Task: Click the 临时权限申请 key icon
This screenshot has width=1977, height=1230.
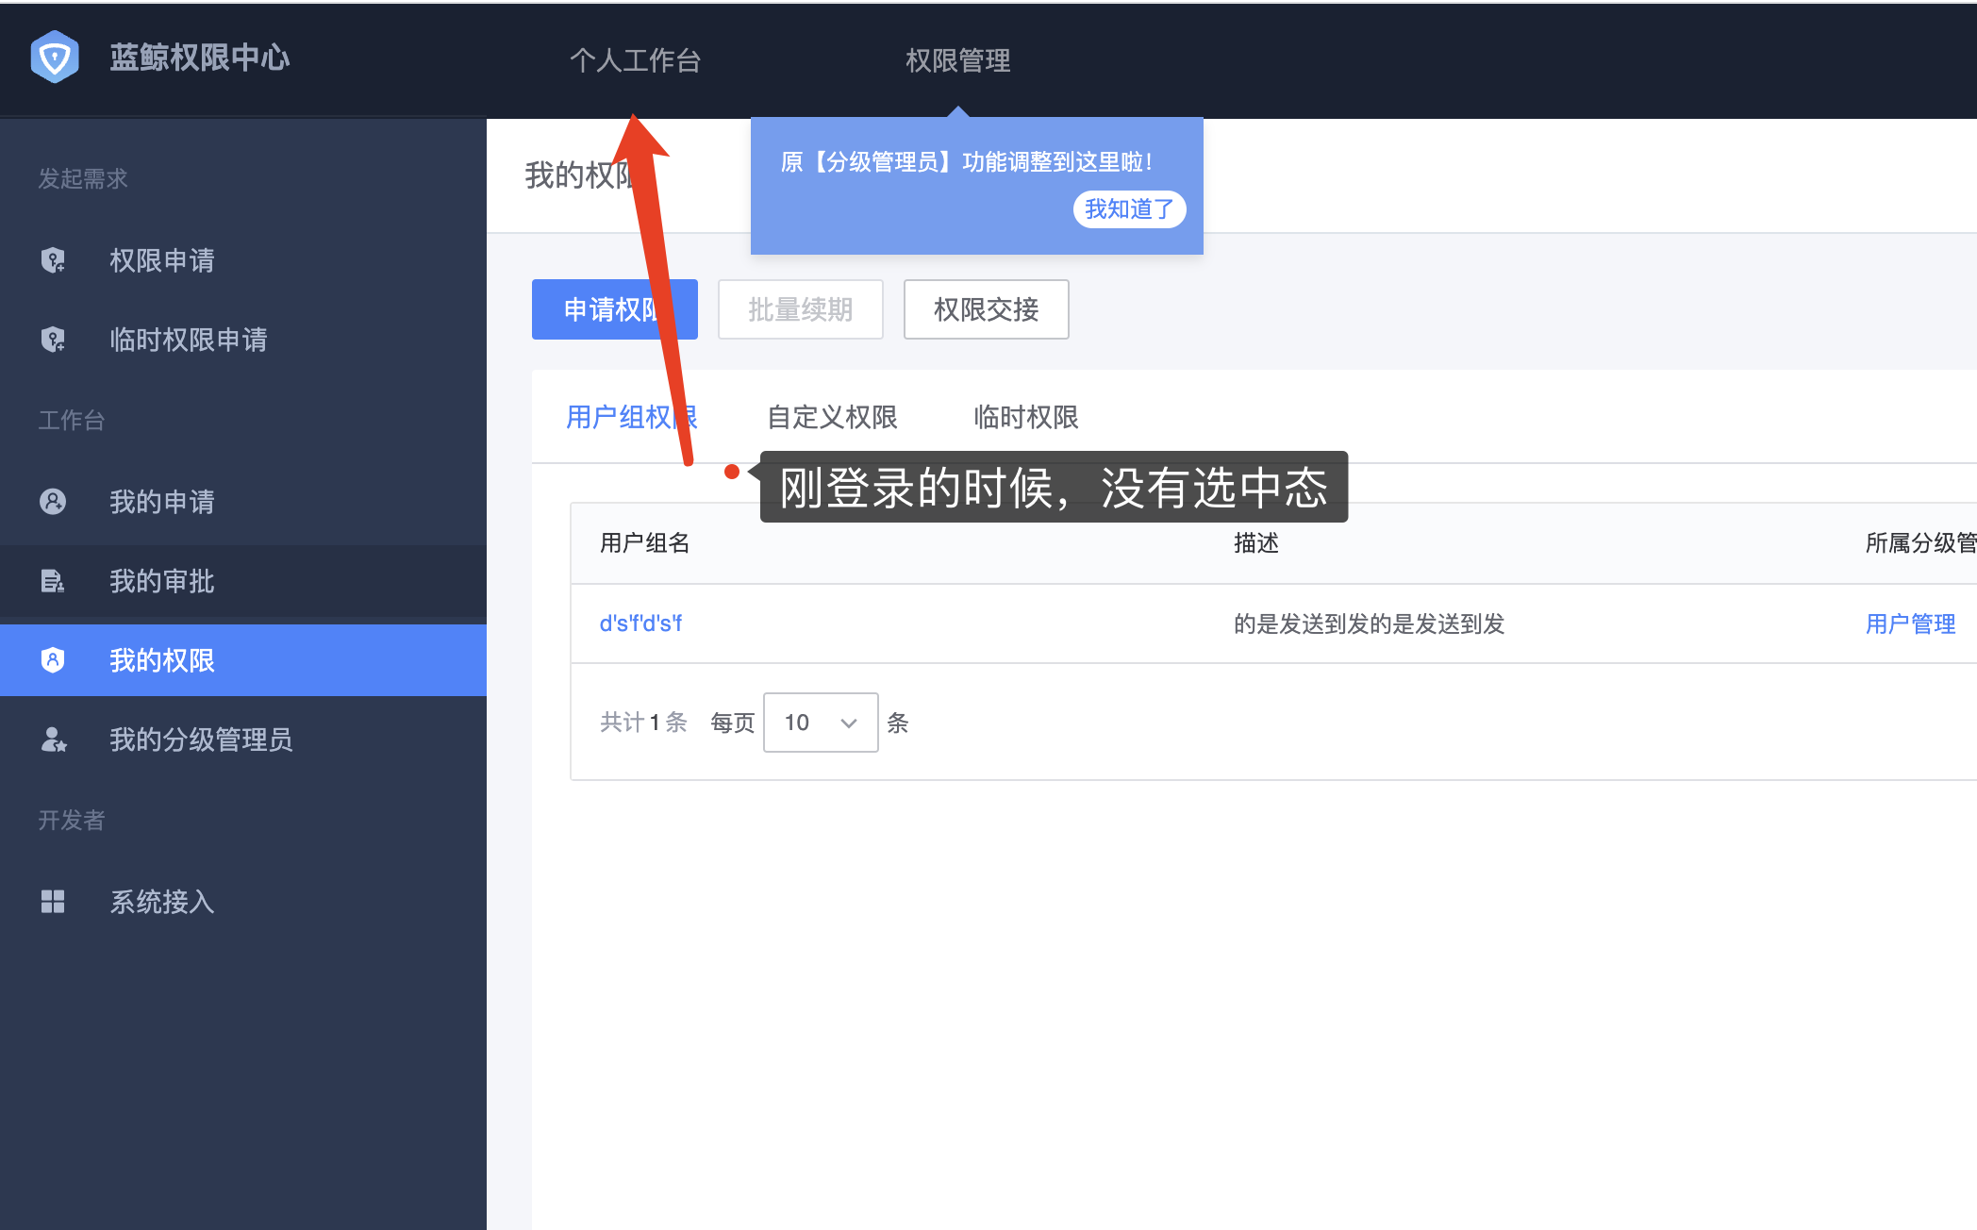Action: (x=53, y=340)
